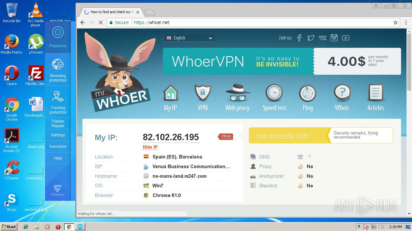
Task: Open Tracker Mapper in Freedome
Action: pos(58,124)
